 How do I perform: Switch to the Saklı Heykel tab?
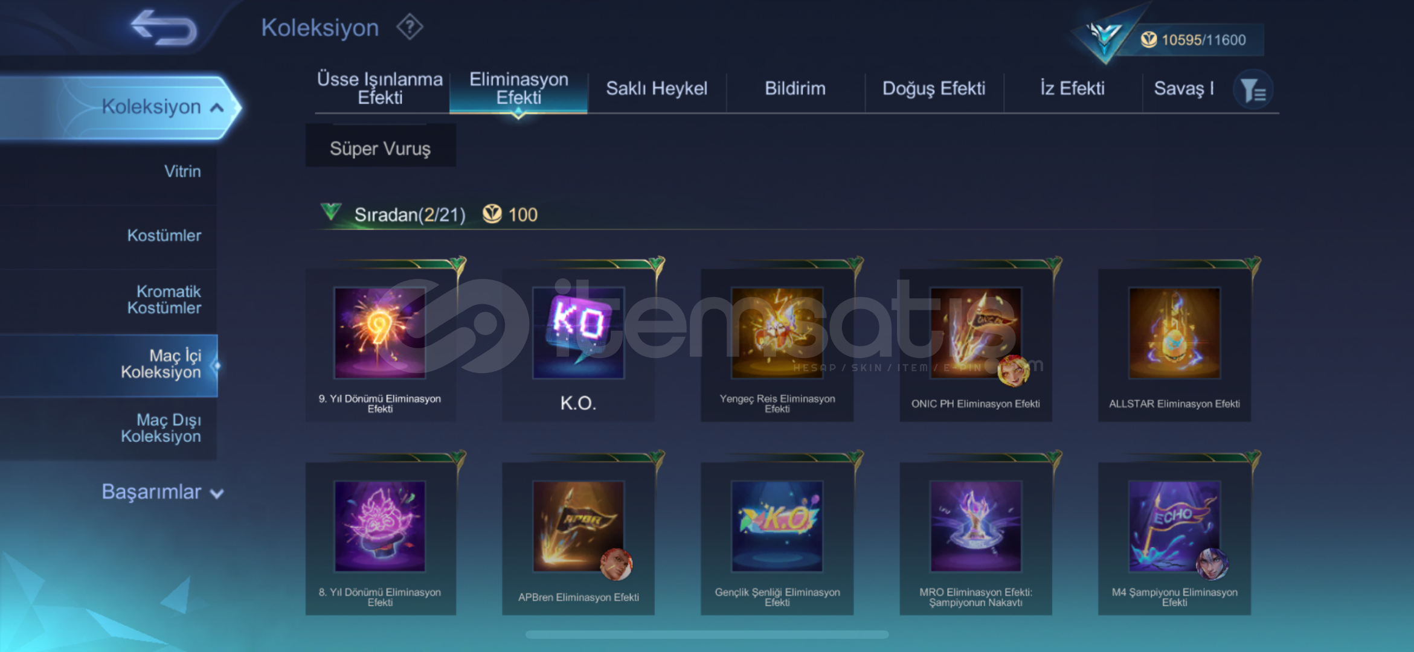pyautogui.click(x=657, y=89)
